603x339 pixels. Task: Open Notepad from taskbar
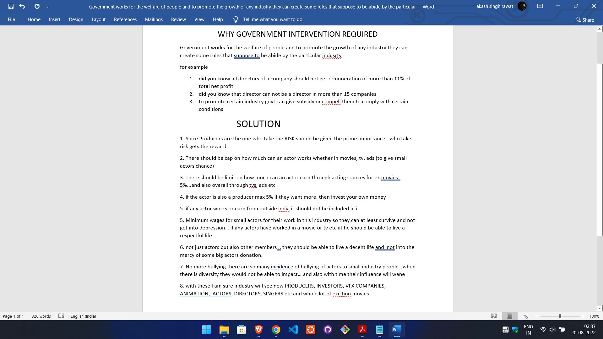pos(380,330)
